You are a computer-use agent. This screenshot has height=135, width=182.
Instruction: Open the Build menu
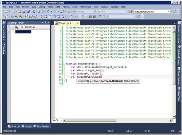click(34, 7)
